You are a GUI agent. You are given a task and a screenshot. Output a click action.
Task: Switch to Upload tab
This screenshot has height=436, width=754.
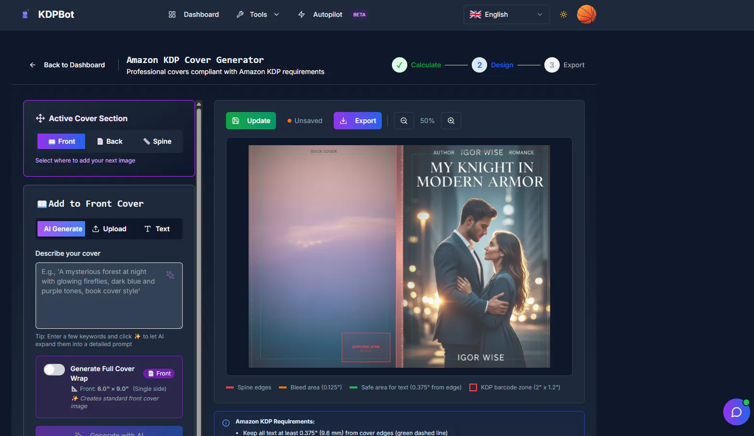[109, 229]
